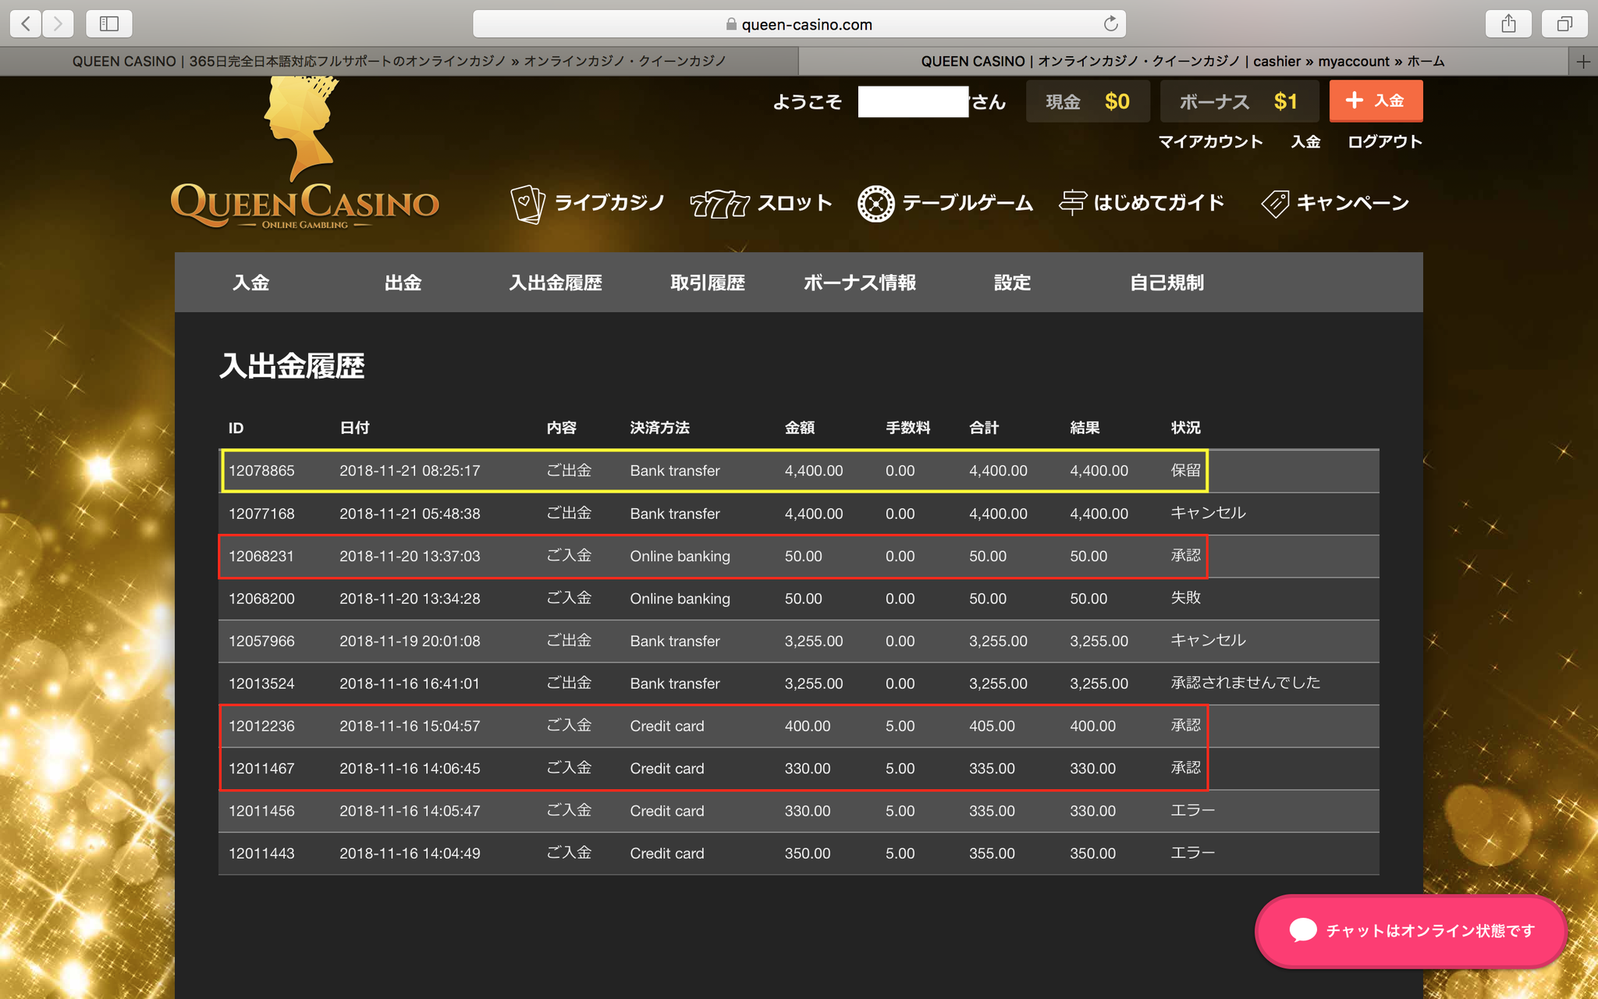Click the 777 slot icon
1598x999 pixels.
(x=719, y=204)
